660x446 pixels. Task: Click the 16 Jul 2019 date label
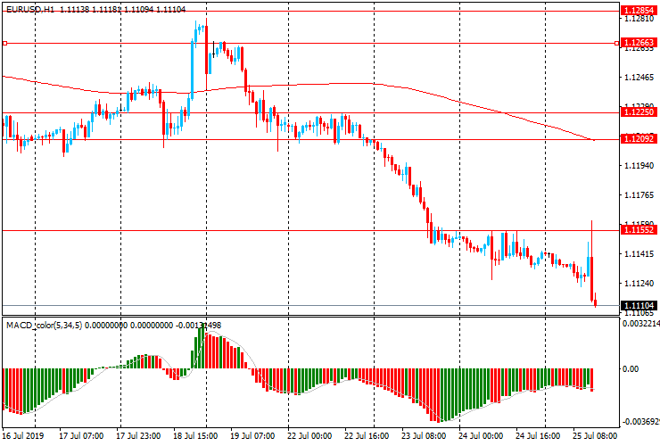point(23,435)
